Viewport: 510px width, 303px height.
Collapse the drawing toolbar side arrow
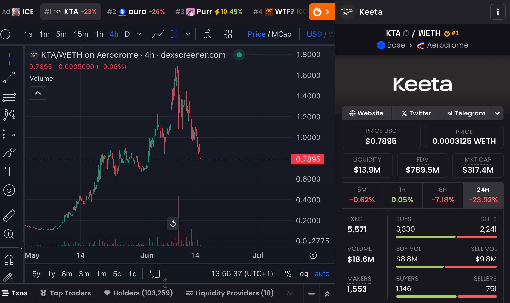tap(22, 248)
